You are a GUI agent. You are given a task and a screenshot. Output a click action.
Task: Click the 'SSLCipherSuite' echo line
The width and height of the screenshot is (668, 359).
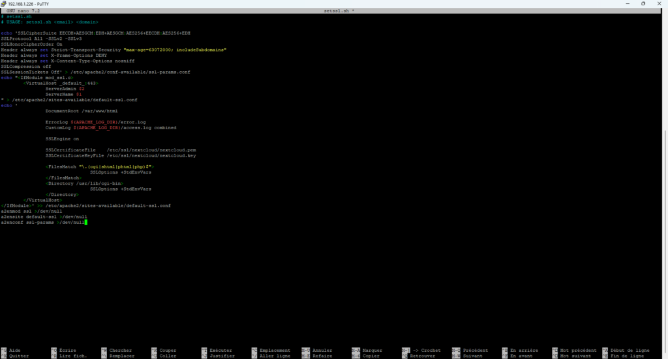(95, 33)
